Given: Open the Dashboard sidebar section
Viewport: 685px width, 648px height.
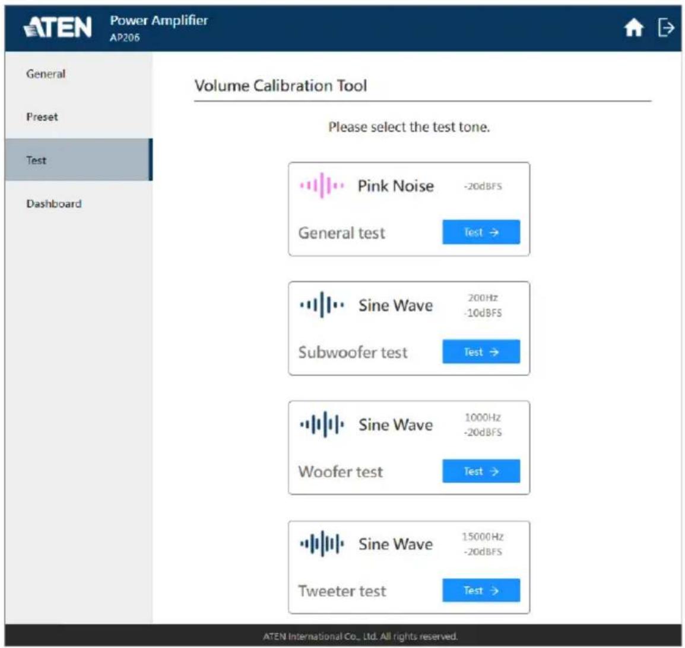Looking at the screenshot, I should [x=78, y=203].
